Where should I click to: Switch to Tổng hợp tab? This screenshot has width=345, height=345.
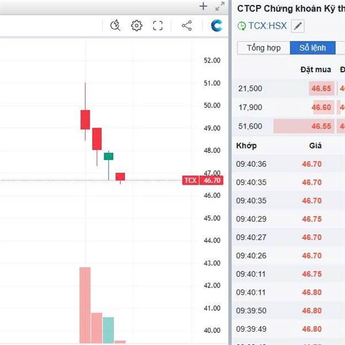pyautogui.click(x=263, y=48)
